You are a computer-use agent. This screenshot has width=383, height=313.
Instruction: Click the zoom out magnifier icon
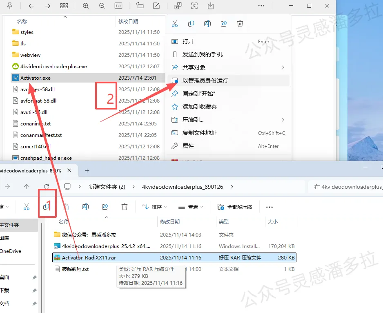pyautogui.click(x=102, y=6)
